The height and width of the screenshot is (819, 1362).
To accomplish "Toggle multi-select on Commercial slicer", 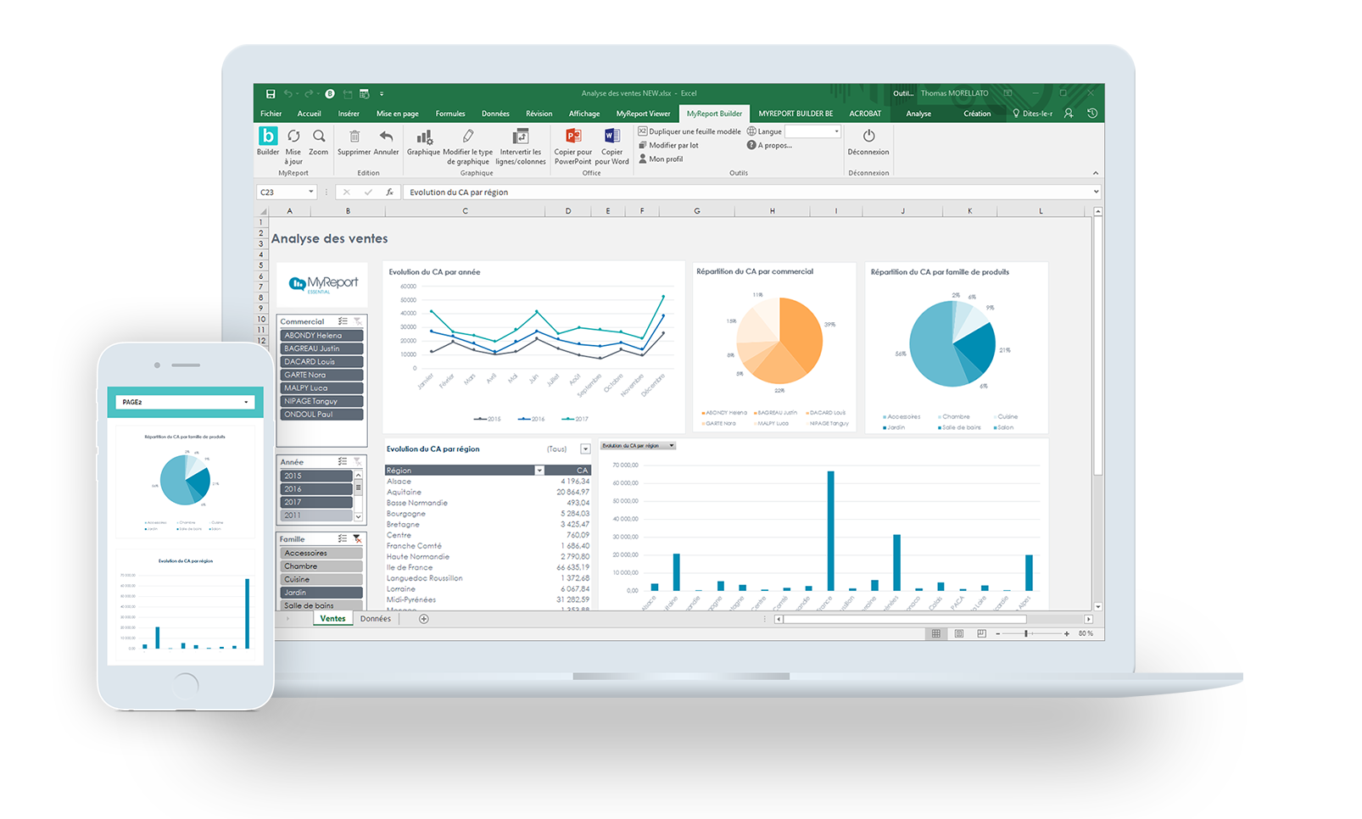I will click(x=343, y=321).
